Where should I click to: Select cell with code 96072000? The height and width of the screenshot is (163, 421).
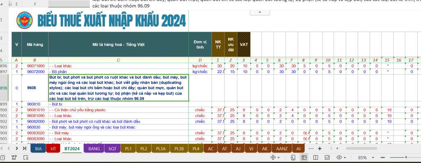point(35,71)
